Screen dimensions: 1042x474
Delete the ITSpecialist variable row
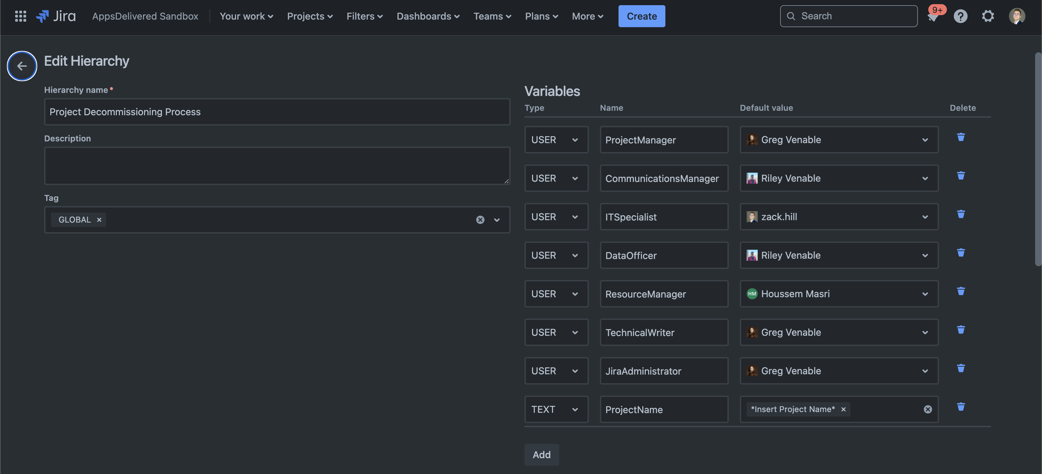961,214
